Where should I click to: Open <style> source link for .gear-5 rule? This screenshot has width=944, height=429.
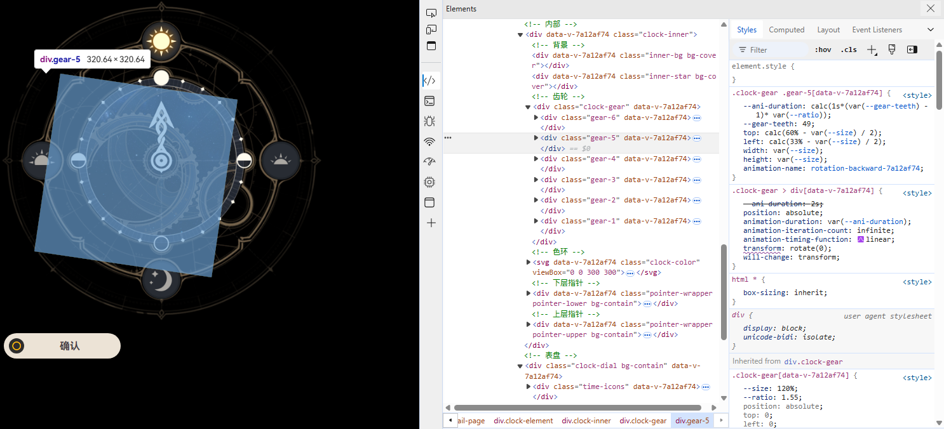[917, 95]
